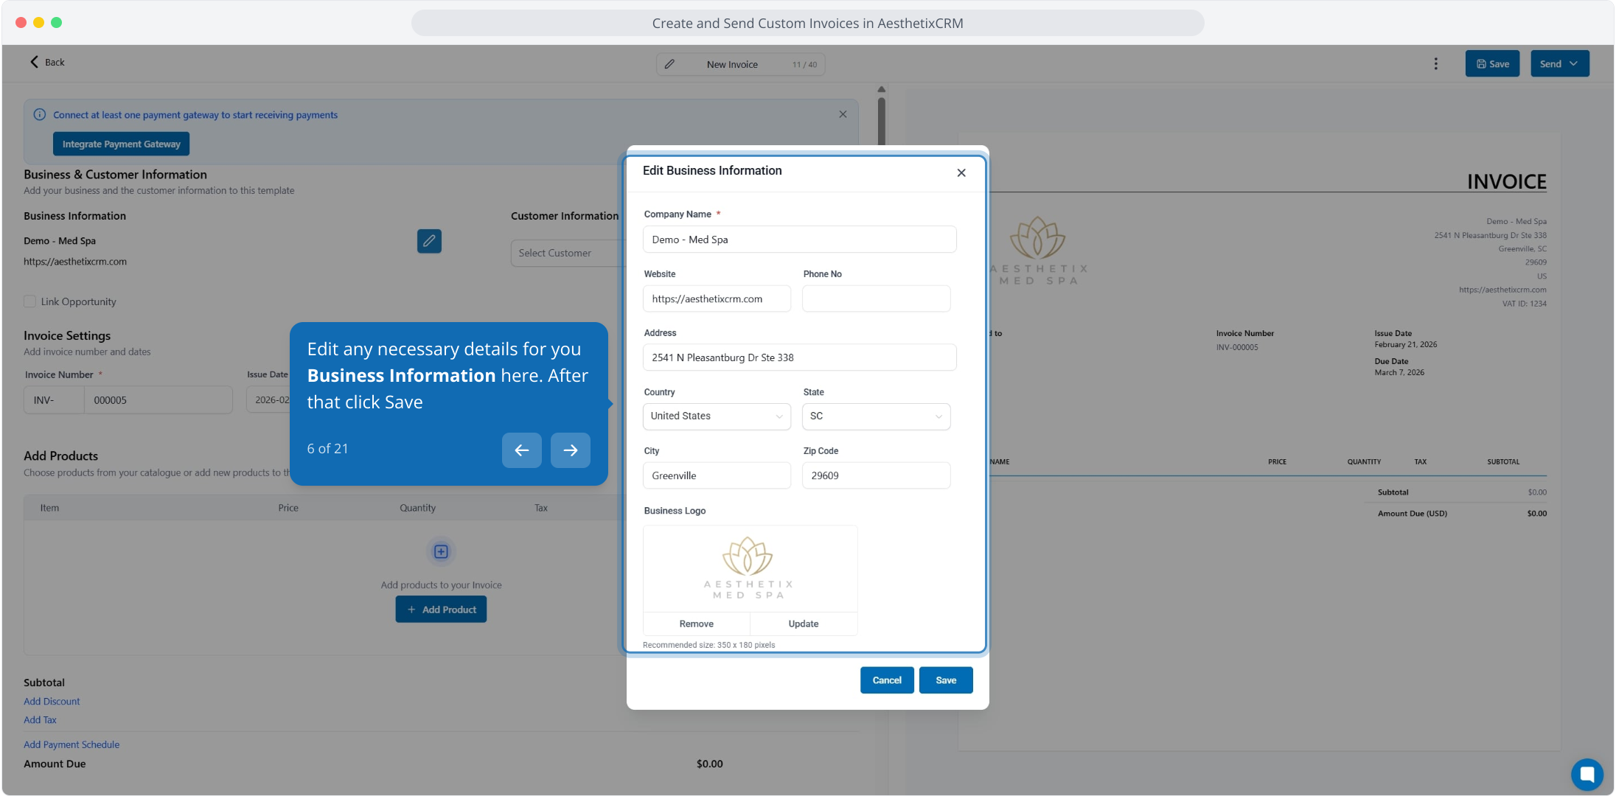Click the pencil icon beside New Invoice title

[669, 64]
